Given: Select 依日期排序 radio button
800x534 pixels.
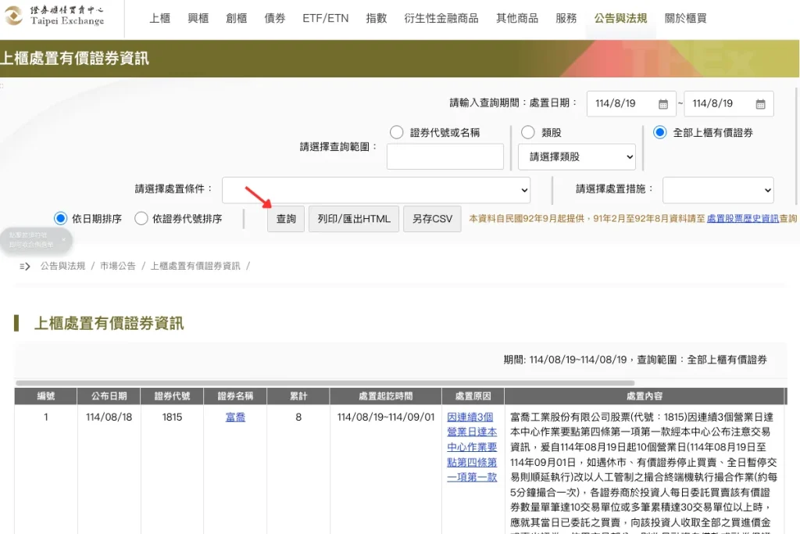Looking at the screenshot, I should point(60,218).
